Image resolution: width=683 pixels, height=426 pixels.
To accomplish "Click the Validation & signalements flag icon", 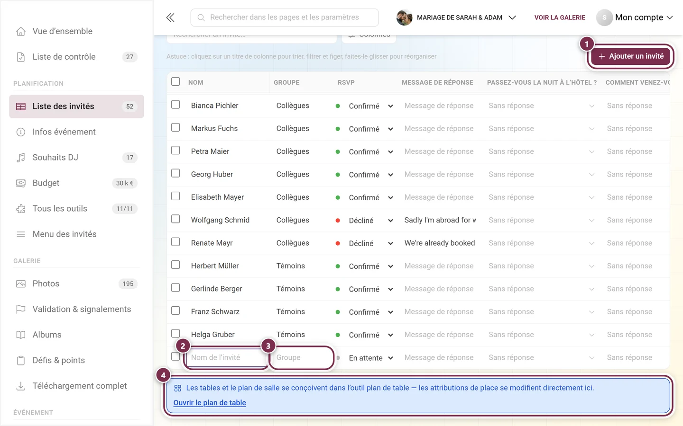I will coord(21,310).
